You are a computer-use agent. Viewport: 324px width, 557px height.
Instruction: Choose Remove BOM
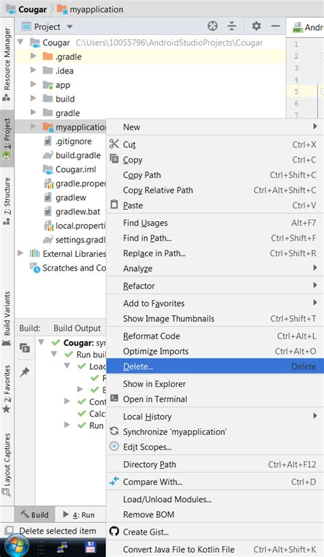point(215,515)
